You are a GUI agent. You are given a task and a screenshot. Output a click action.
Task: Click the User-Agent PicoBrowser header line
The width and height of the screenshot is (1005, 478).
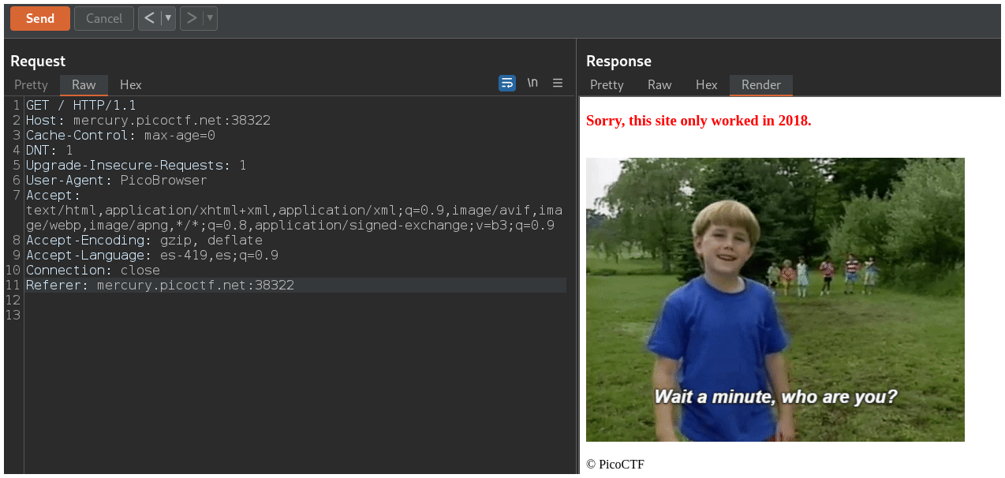tap(116, 180)
